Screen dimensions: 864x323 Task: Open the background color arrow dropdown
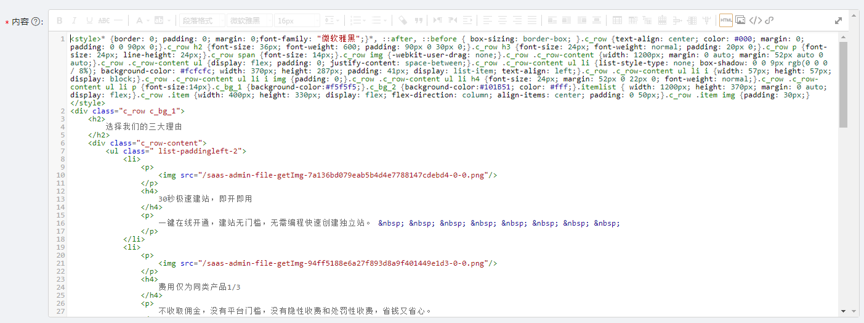pos(169,20)
